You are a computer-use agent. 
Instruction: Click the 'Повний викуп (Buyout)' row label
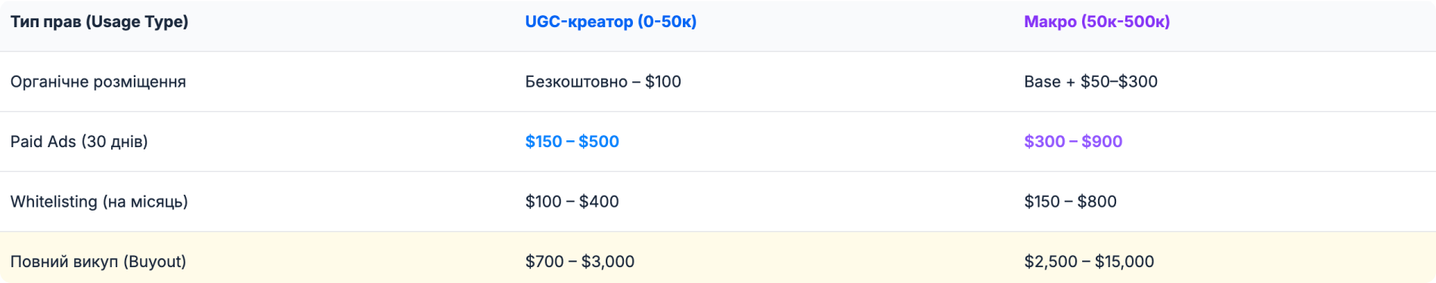point(98,262)
